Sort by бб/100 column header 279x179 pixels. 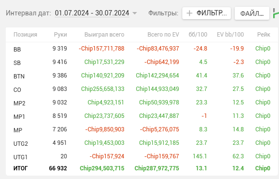(198, 35)
